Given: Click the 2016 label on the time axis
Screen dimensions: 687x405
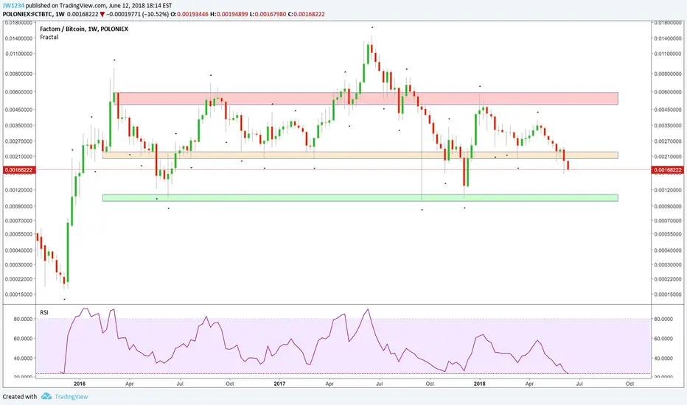Looking at the screenshot, I should pos(80,384).
